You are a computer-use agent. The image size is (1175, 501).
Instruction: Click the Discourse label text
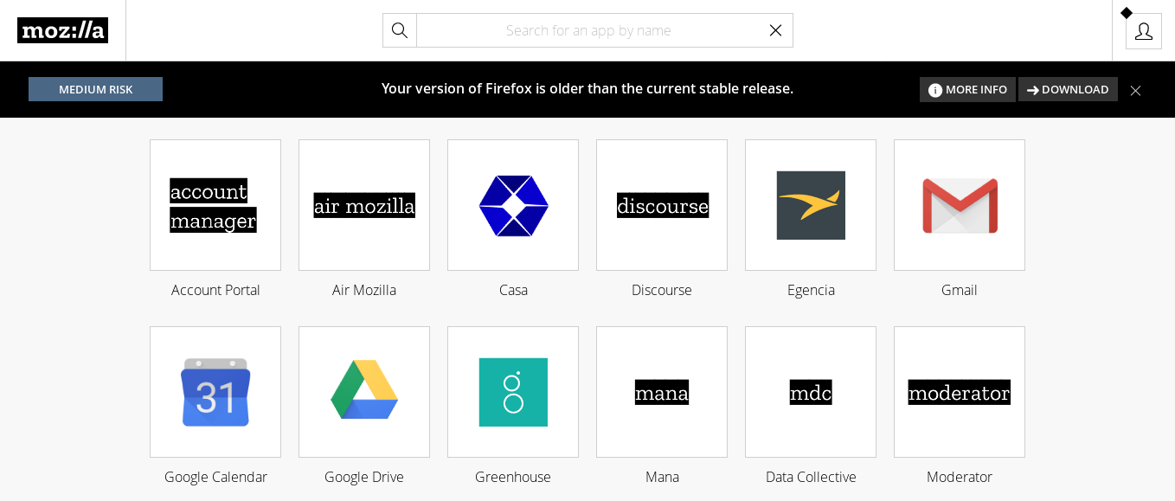point(662,290)
